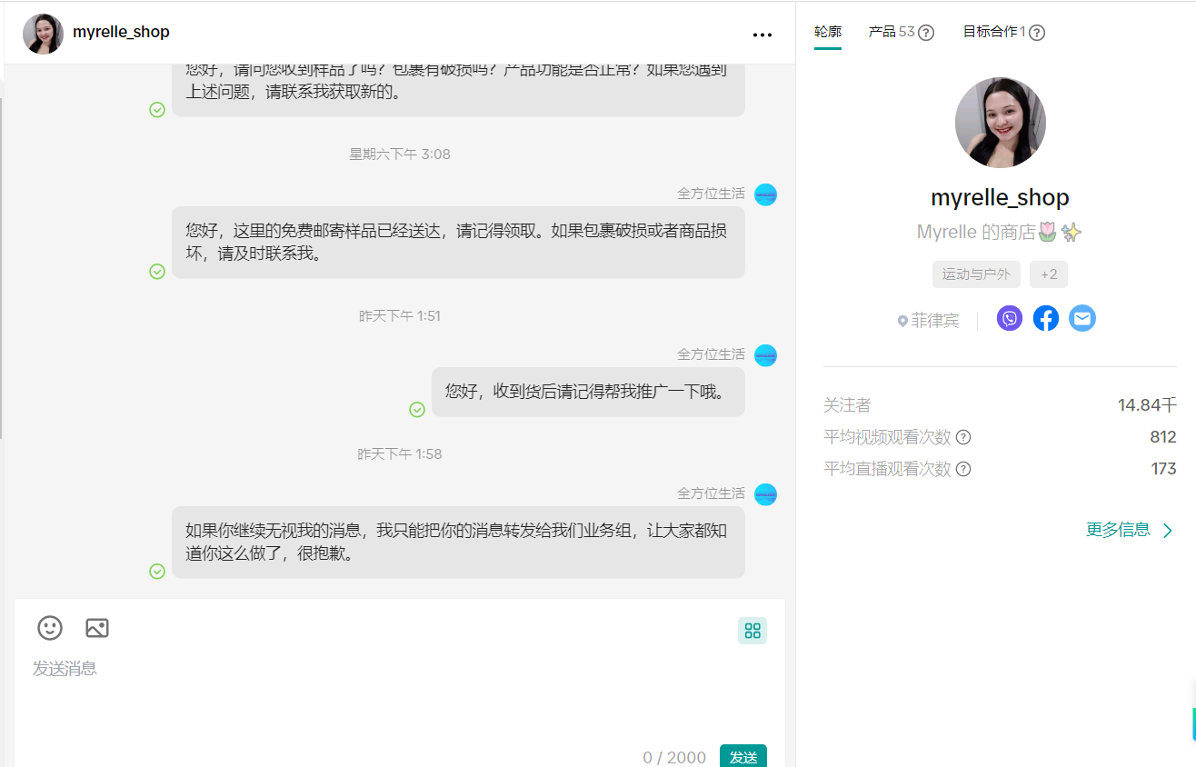Click the Myrelle 的商店 bio text
This screenshot has width=1196, height=767.
1000,233
